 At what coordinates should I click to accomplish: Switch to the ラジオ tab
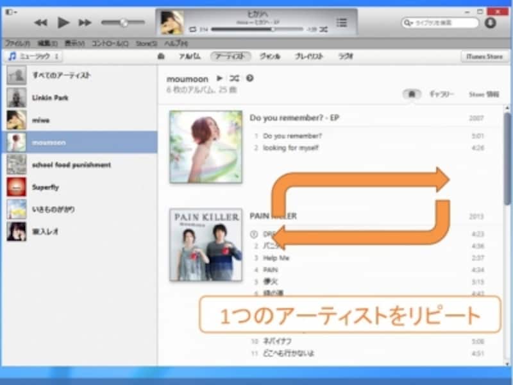(x=346, y=56)
